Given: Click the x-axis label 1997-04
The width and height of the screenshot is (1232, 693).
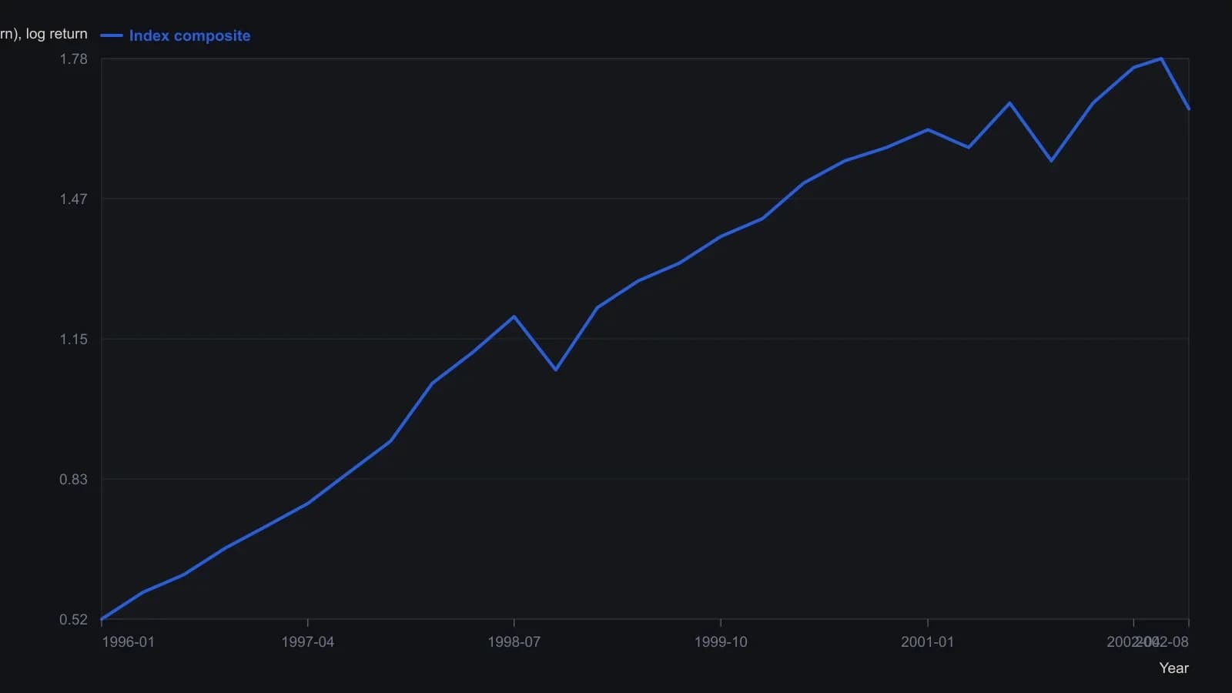Looking at the screenshot, I should coord(308,642).
